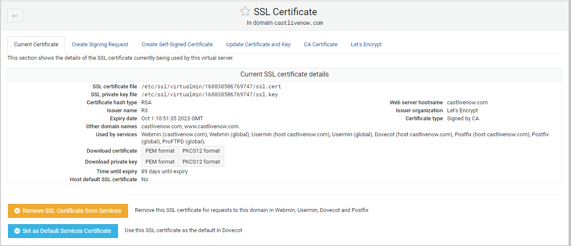Select the Update Certificate and Key tab
Viewport: 571px width, 246px height.
click(x=258, y=44)
